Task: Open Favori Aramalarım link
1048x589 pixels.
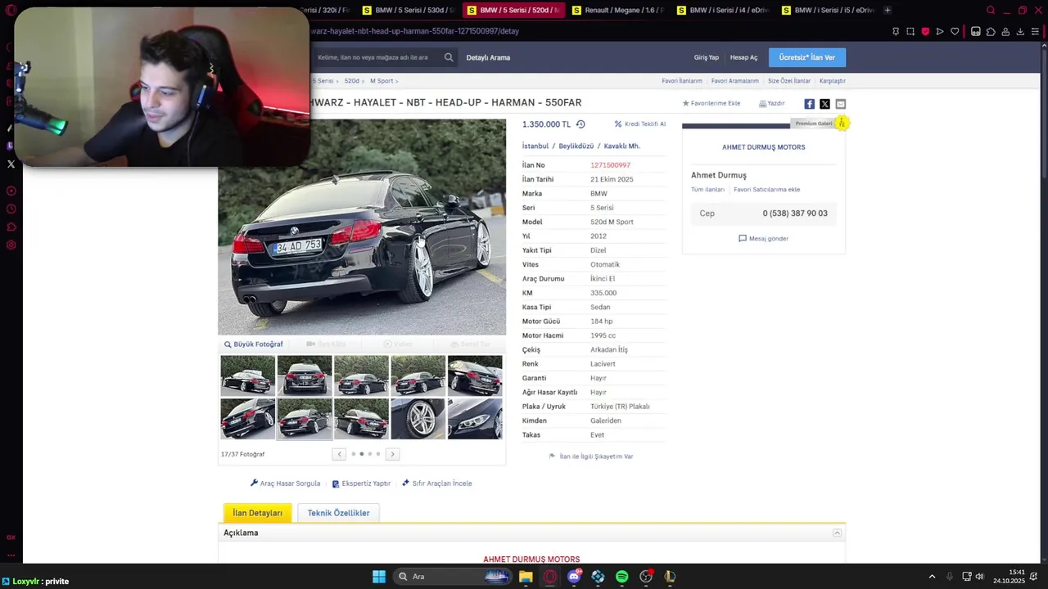Action: coord(735,81)
